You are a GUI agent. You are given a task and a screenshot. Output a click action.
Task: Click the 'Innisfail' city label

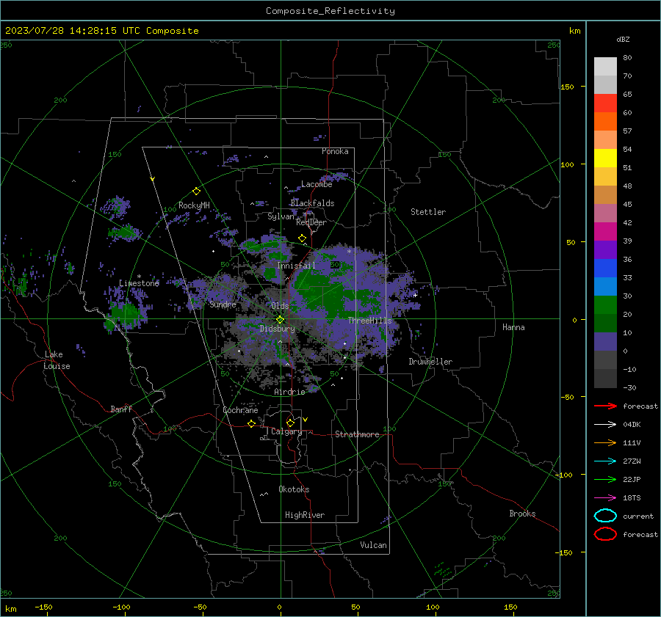click(x=296, y=266)
